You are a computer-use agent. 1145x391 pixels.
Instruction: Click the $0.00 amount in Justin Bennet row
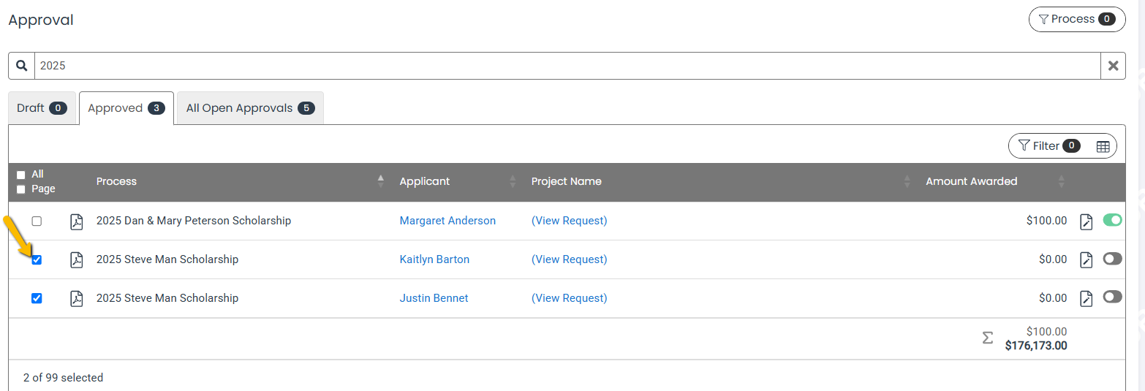(x=1053, y=298)
